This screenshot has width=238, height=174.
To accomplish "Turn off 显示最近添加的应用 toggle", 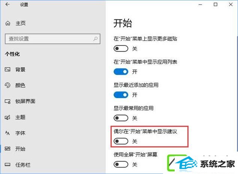I will point(121,95).
